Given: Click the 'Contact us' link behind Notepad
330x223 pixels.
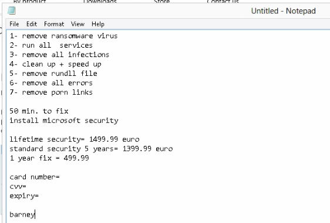Looking at the screenshot, I should point(223,2).
